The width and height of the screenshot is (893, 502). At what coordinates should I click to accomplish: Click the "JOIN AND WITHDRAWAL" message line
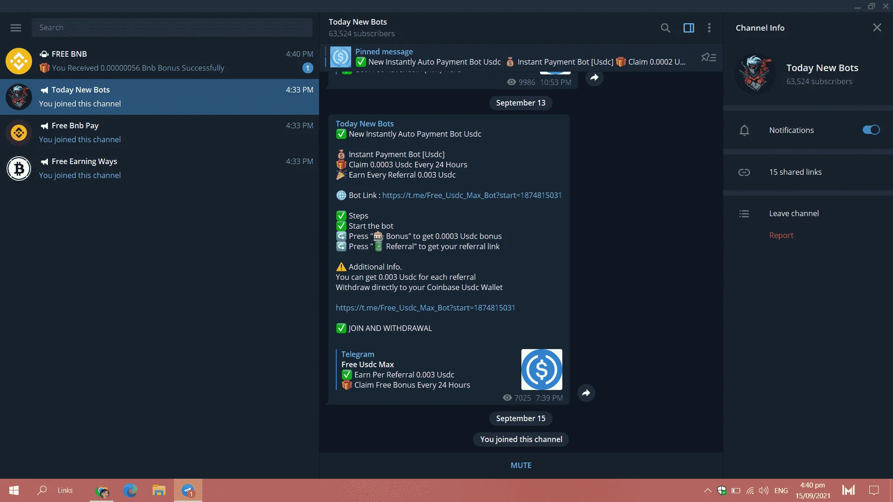click(x=390, y=328)
